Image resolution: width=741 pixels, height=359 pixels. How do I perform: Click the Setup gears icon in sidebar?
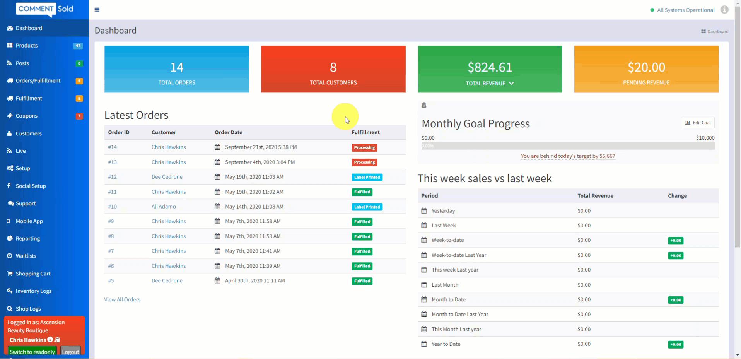coord(10,168)
